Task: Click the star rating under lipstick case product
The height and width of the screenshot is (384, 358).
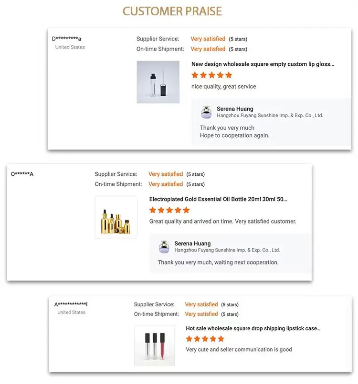Action: [205, 339]
